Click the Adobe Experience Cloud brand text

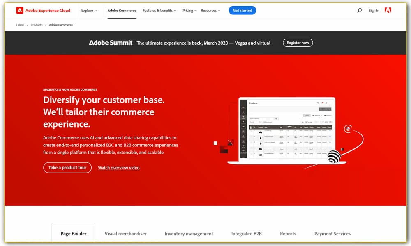[x=48, y=11]
